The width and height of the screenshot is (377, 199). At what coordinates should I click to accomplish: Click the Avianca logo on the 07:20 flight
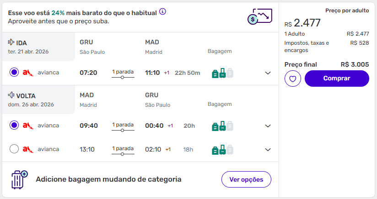(x=28, y=73)
